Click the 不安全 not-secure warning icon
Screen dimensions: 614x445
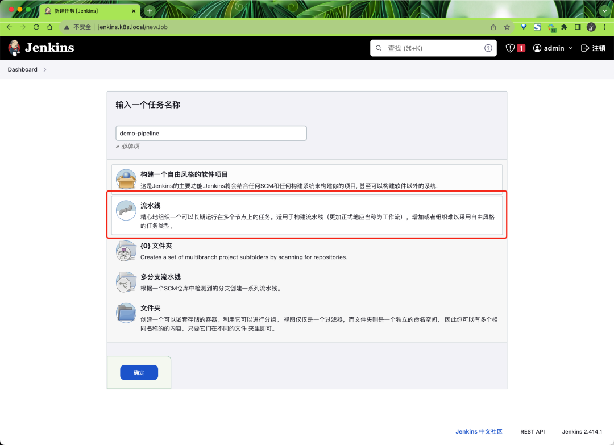tap(67, 27)
